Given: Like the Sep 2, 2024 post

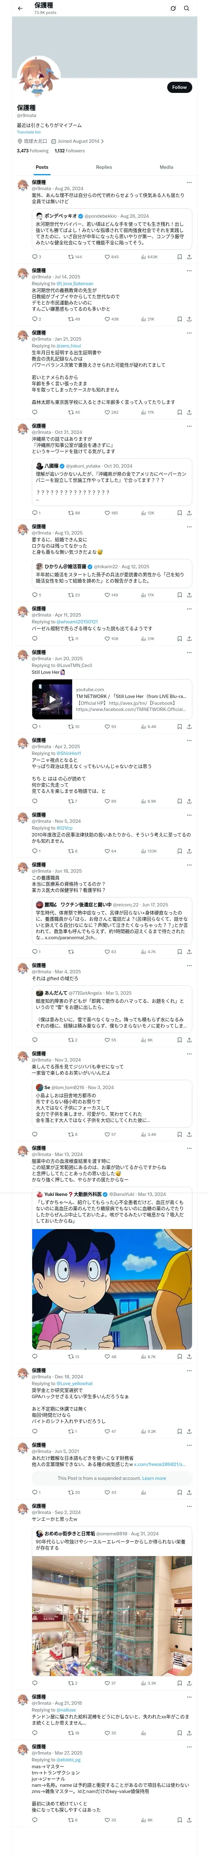Looking at the screenshot, I should [x=107, y=1683].
